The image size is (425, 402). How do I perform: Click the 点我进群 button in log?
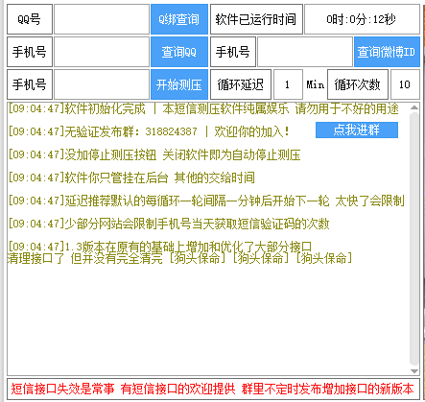tap(357, 130)
